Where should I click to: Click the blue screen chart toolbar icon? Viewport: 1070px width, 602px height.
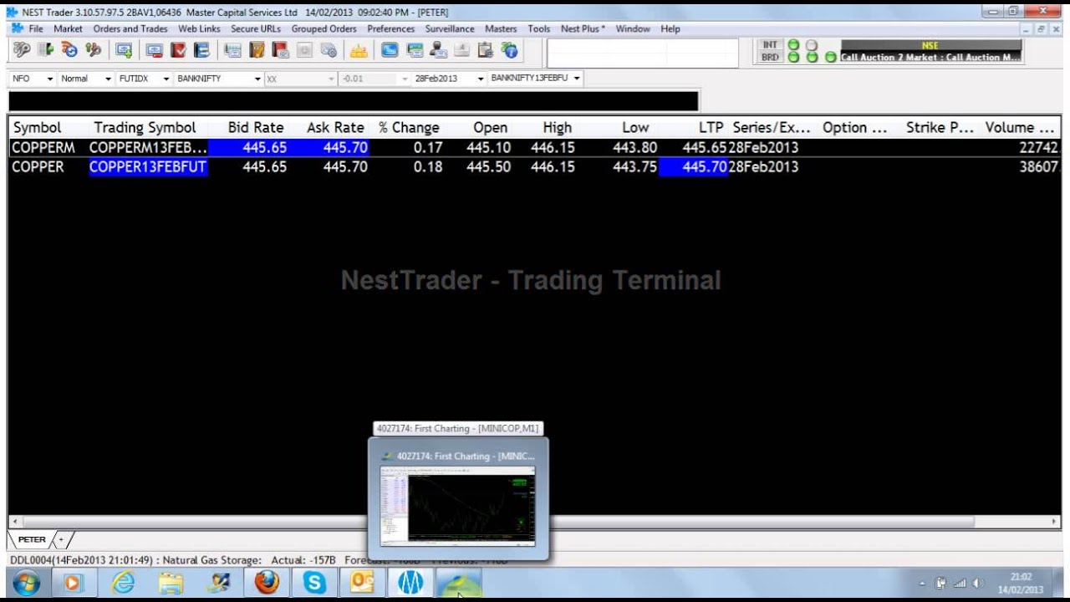[x=390, y=50]
